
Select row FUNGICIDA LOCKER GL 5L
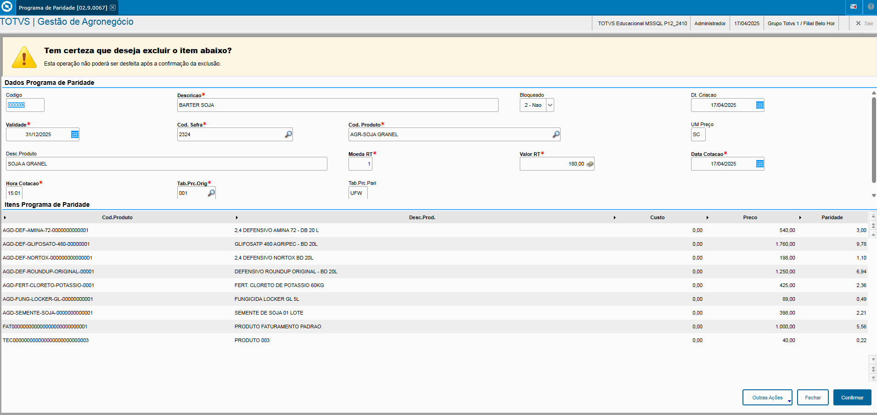(435, 299)
